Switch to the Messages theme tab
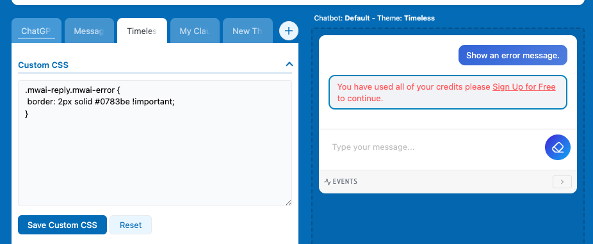The width and height of the screenshot is (593, 244). coord(89,31)
